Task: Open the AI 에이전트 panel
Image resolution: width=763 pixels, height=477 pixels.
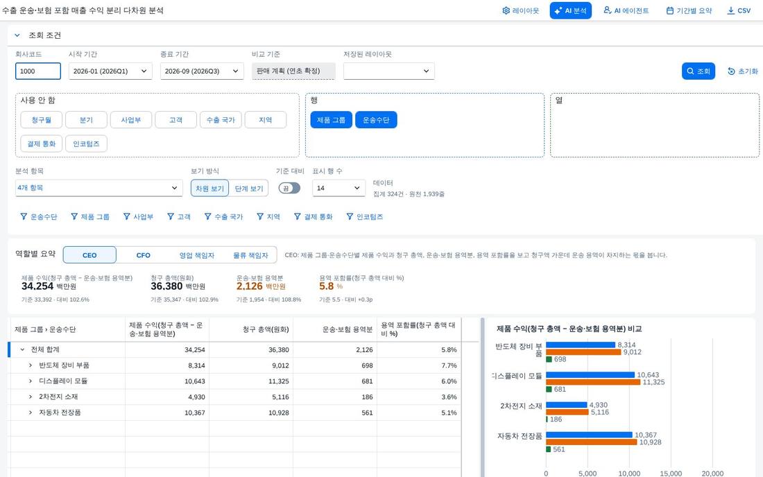Action: click(626, 10)
